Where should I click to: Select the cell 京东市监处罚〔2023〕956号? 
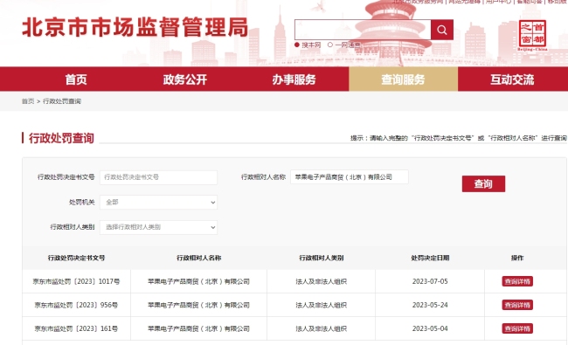tap(76, 305)
